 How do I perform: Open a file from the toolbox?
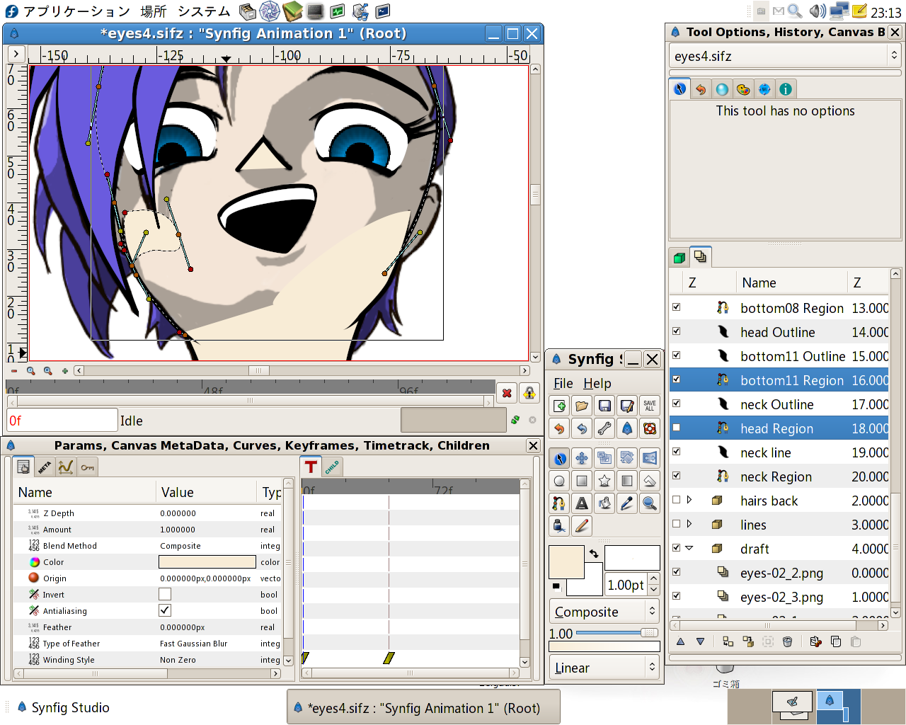582,406
